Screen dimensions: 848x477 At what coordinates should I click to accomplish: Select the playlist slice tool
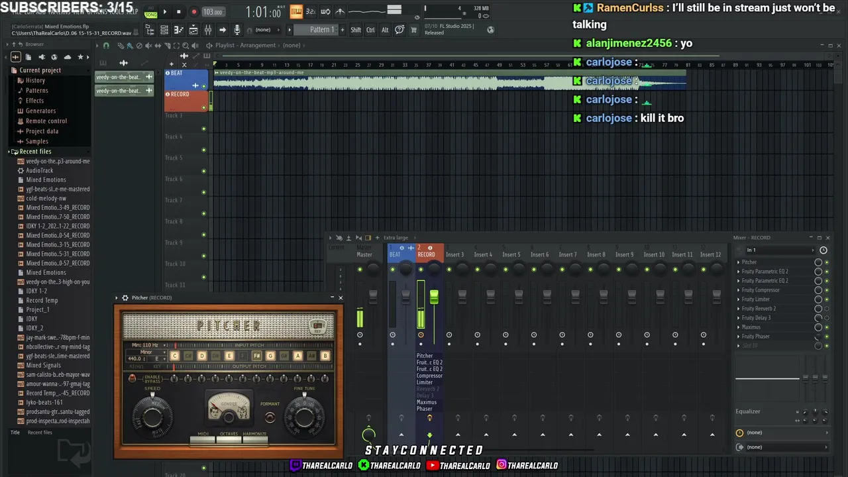pos(166,45)
